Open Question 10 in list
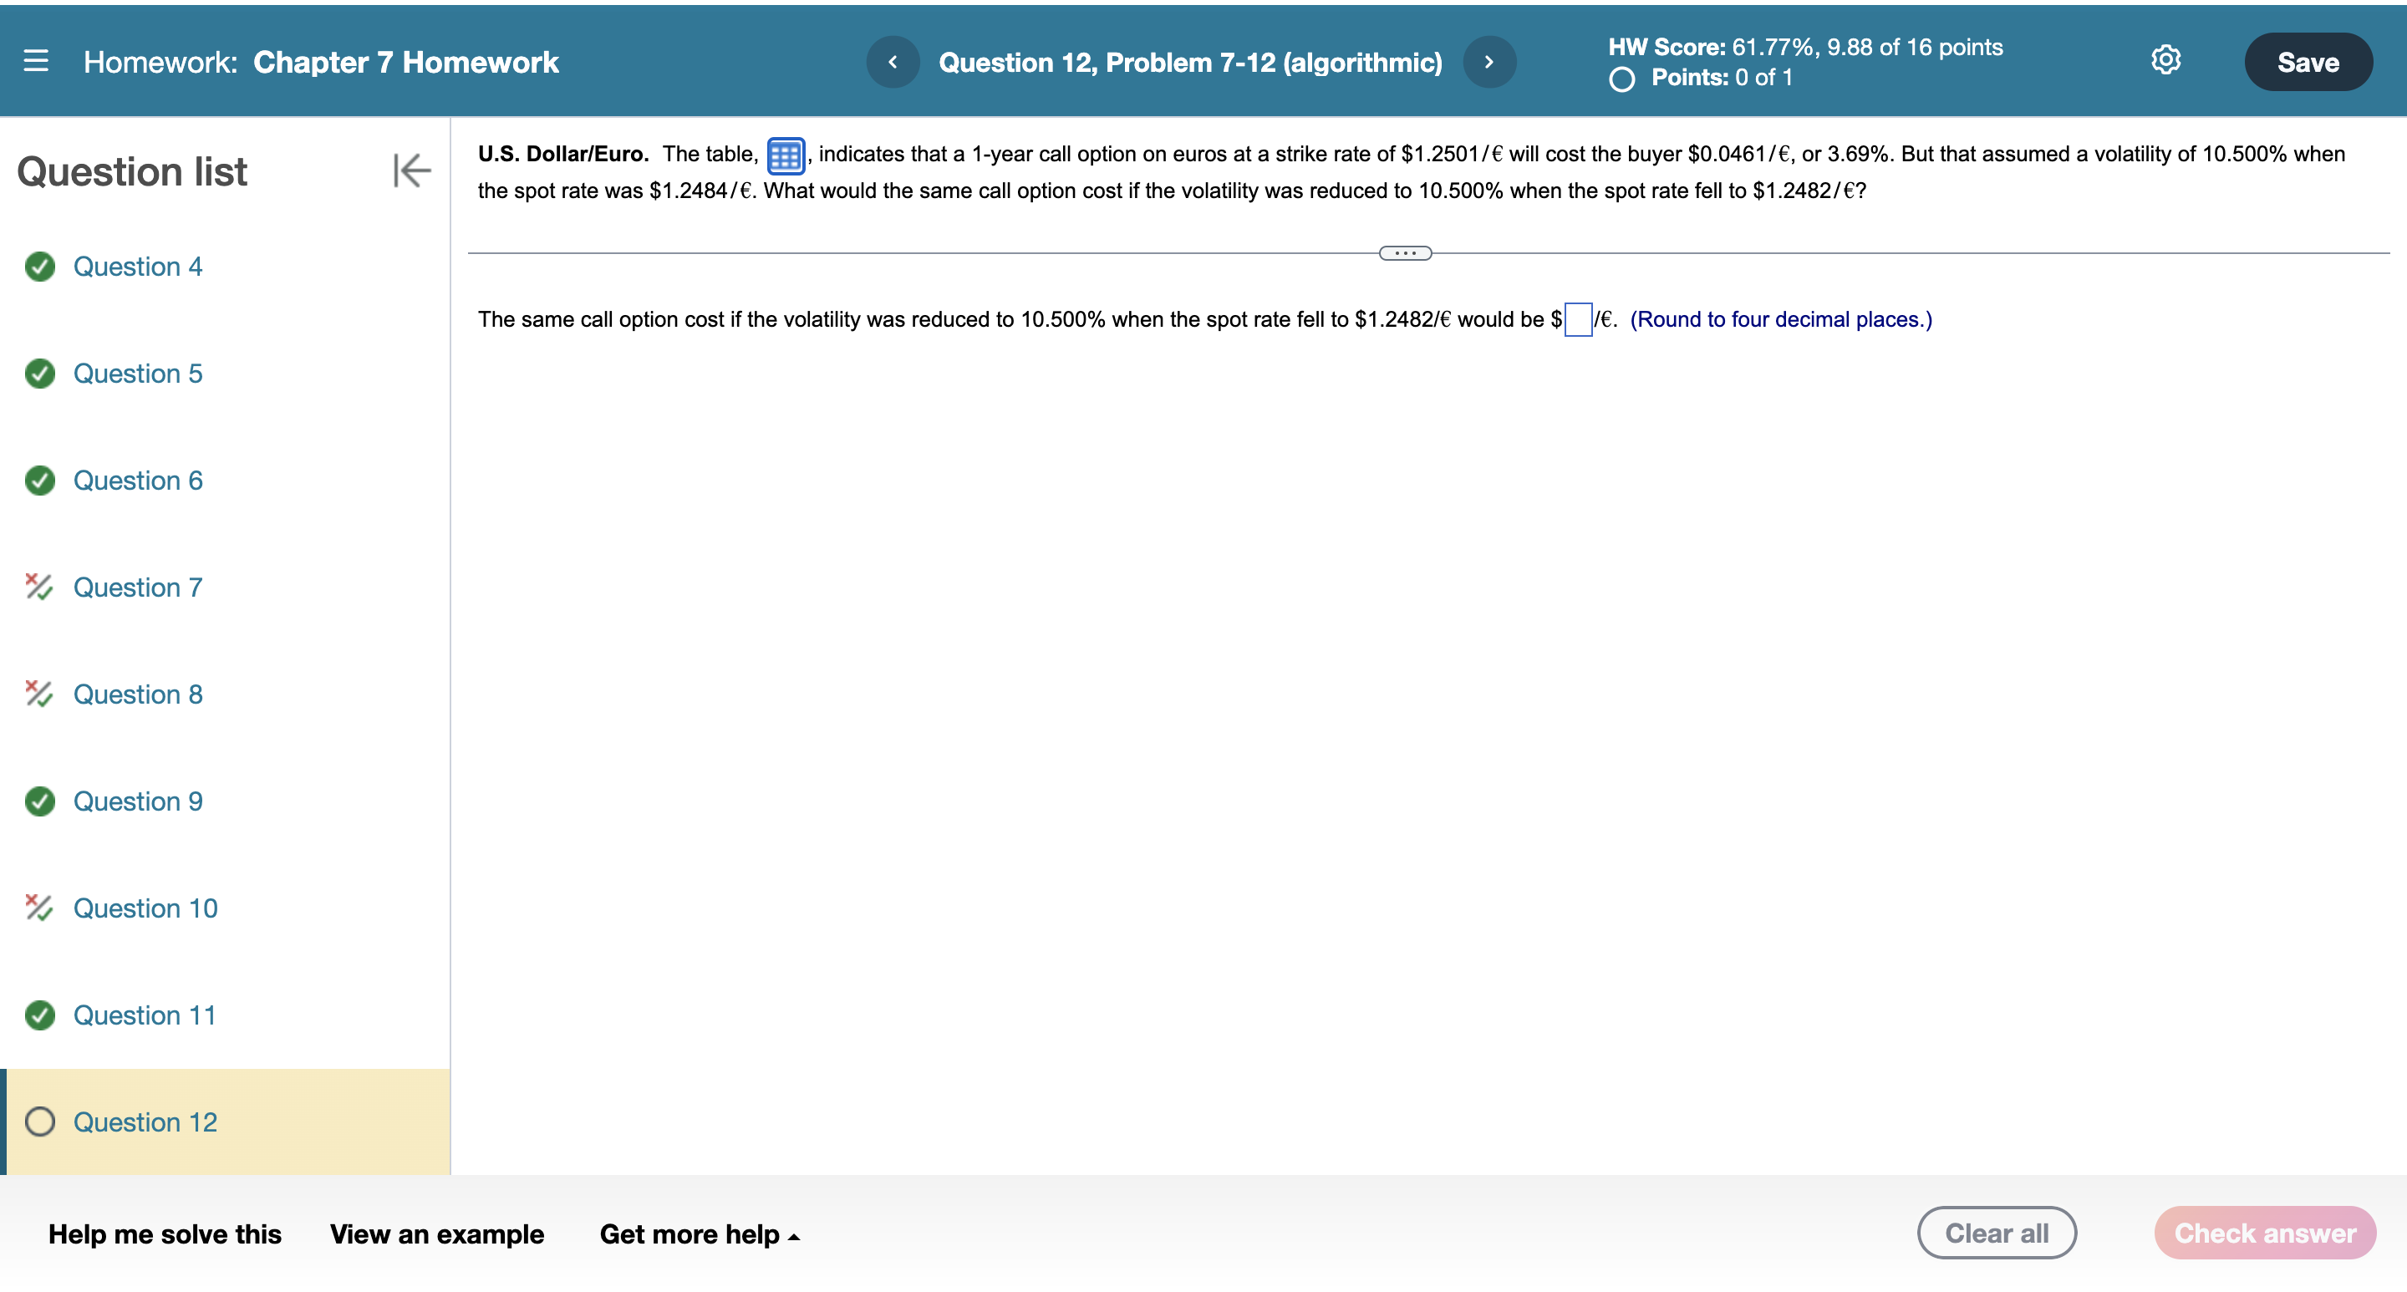 [145, 908]
